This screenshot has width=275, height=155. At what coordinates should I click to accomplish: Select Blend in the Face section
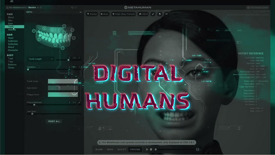pyautogui.click(x=11, y=17)
